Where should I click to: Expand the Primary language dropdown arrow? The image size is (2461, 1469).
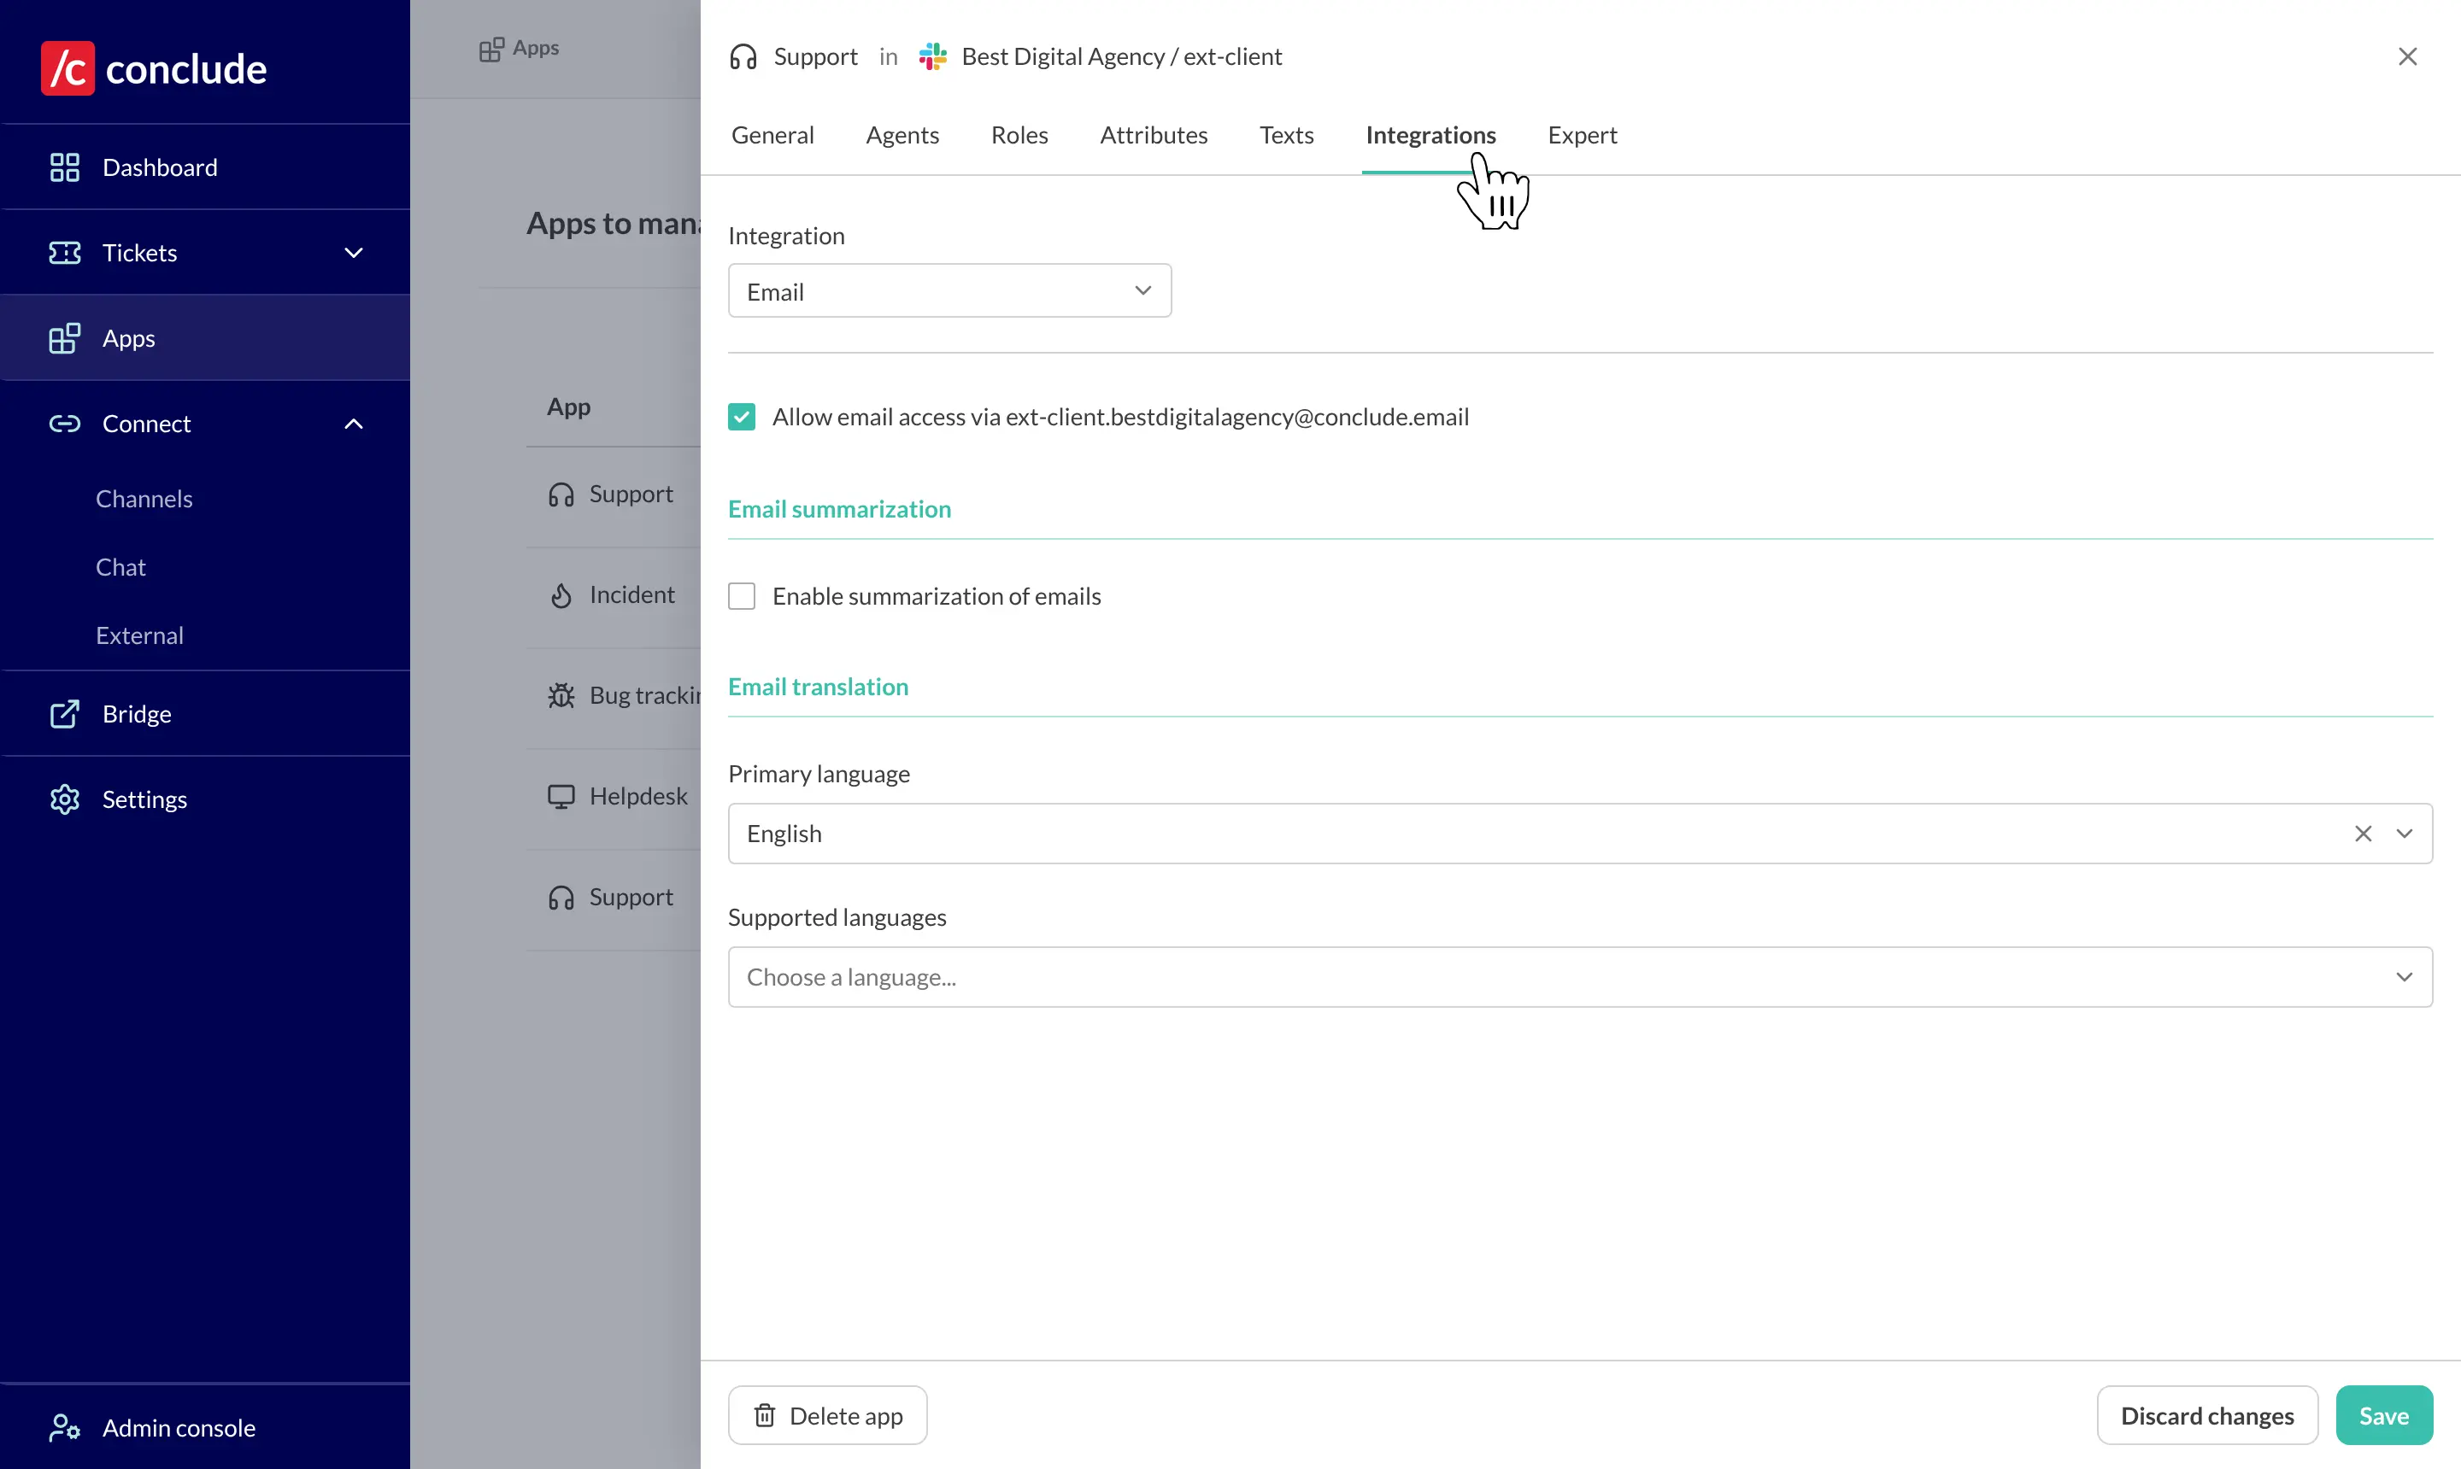click(2404, 834)
